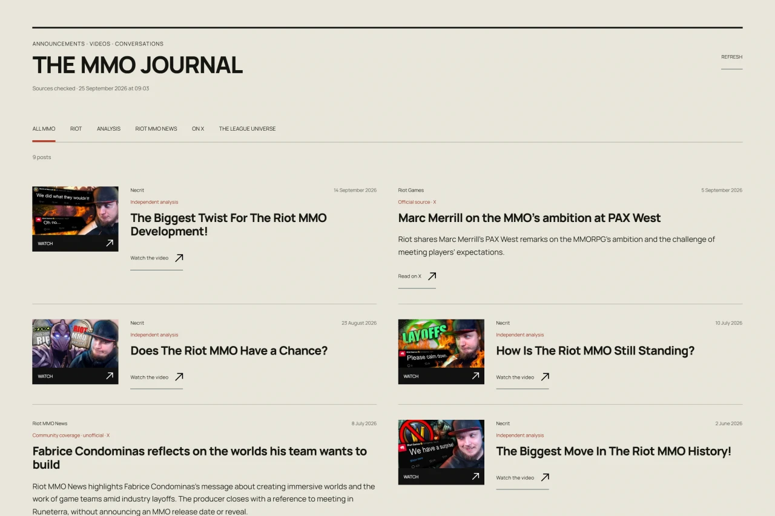Click Marc Merrill PAX West summary paragraph
Viewport: 775px width, 516px height.
click(x=556, y=246)
